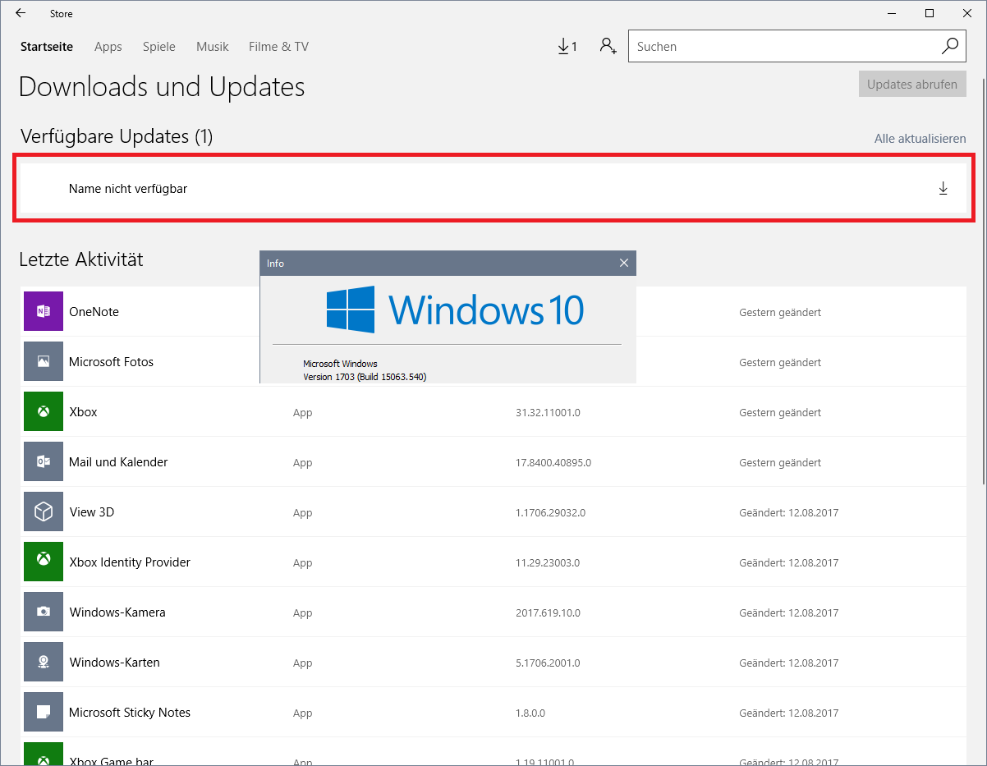Click the Microsoft Fotos app name

[111, 362]
